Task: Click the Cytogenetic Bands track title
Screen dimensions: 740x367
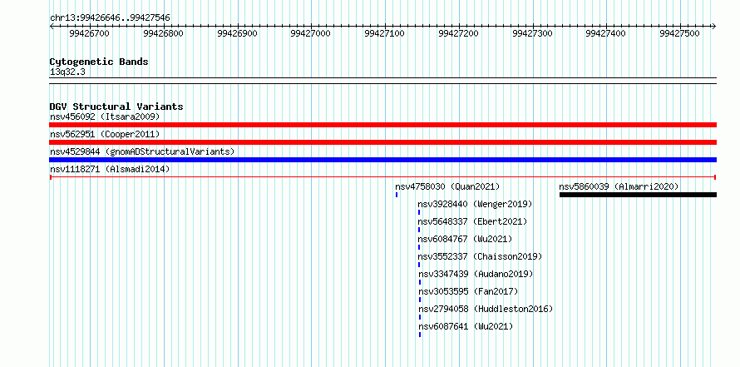Action: point(99,62)
